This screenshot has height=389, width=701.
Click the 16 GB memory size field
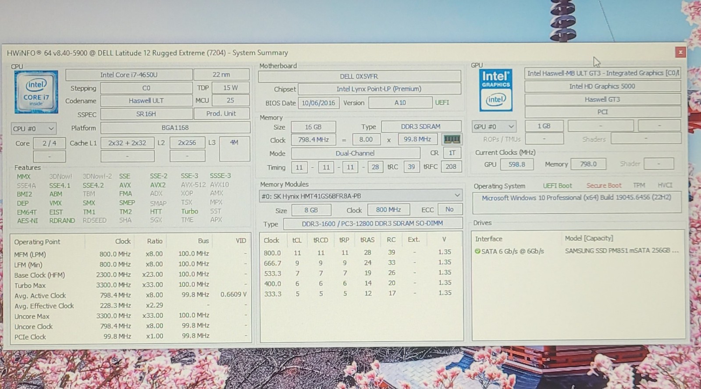coord(313,127)
